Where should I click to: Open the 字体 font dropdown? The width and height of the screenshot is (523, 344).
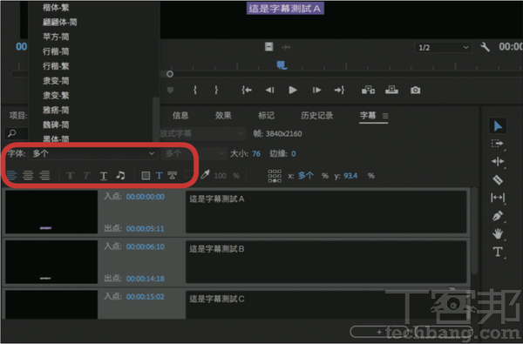click(93, 153)
